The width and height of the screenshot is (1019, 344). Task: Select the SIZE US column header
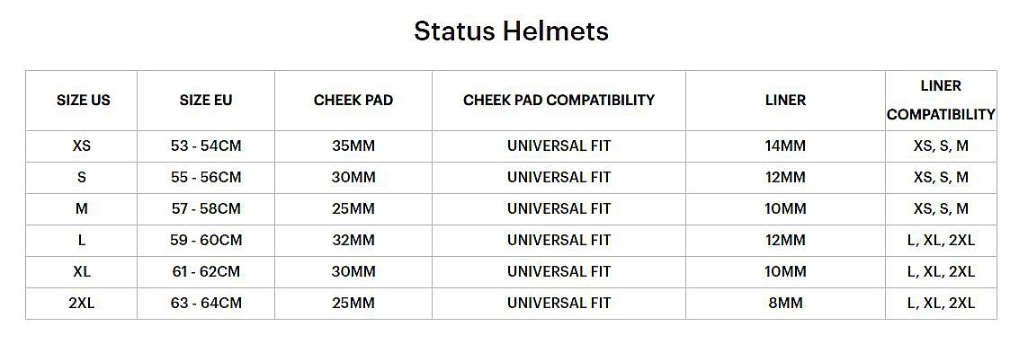[x=83, y=101]
